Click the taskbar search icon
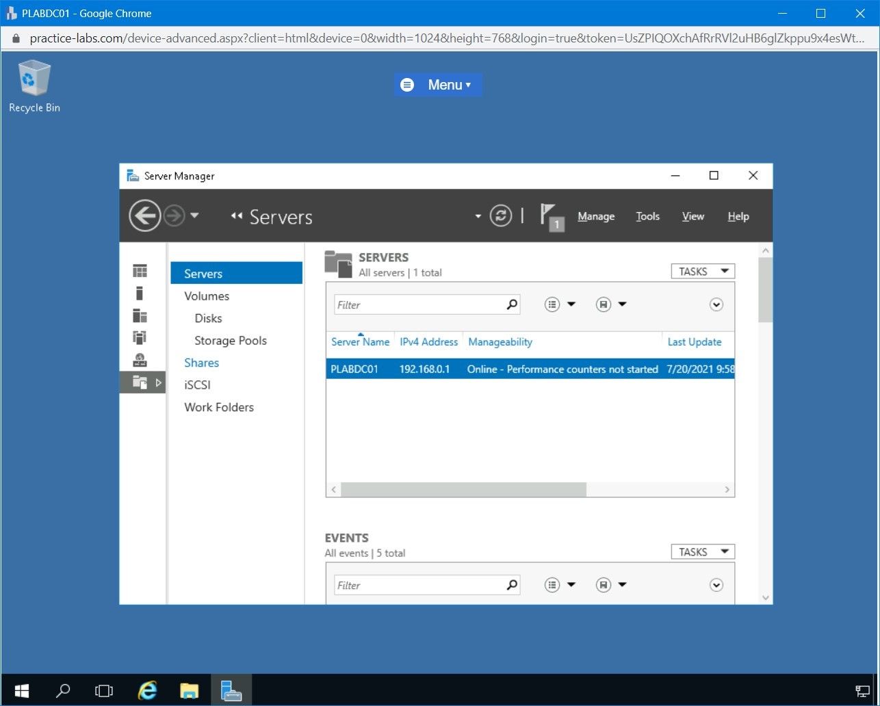 [63, 690]
